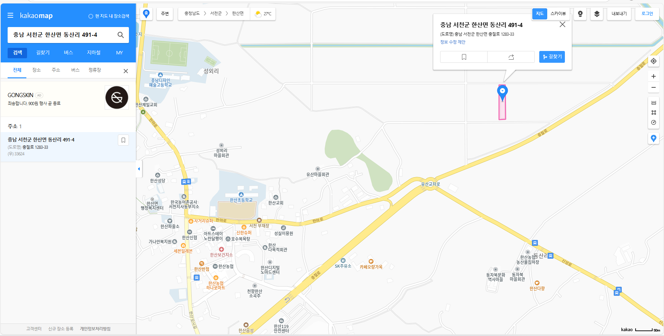Open the 개인정보처리방침 footer link

[x=95, y=329]
